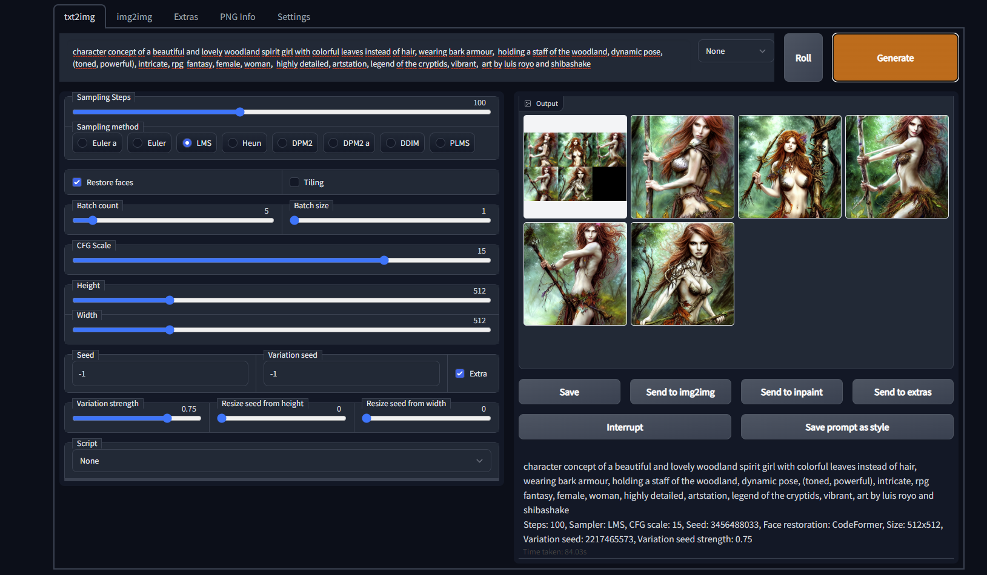The height and width of the screenshot is (575, 987).
Task: Disable the Restore faces checkbox
Action: pyautogui.click(x=77, y=182)
